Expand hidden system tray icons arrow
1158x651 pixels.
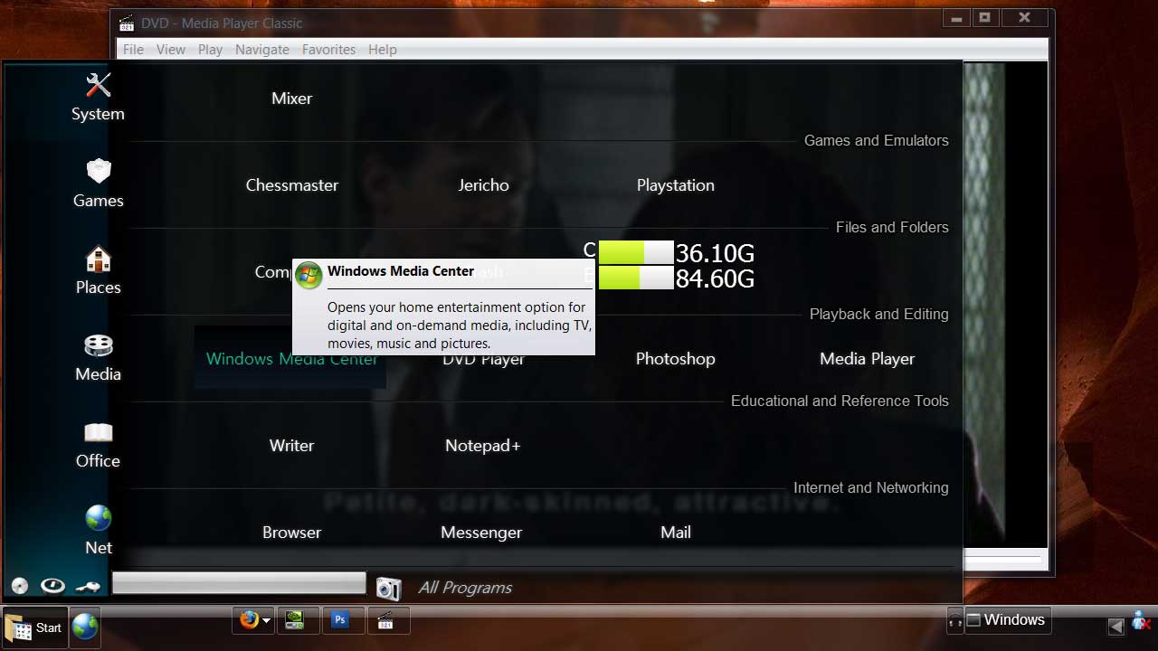[x=1116, y=626]
